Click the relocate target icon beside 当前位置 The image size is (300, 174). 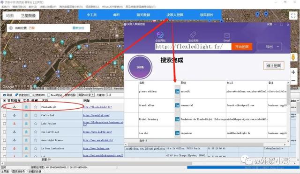(x=11, y=28)
